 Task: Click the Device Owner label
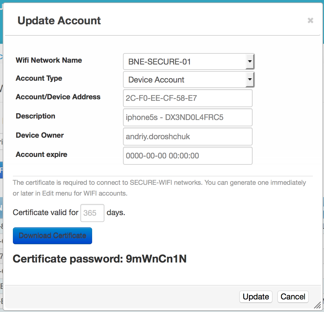point(40,135)
